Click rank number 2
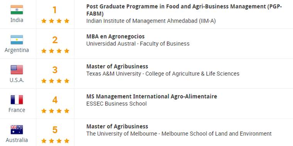The width and height of the screenshot is (293, 146). point(55,40)
